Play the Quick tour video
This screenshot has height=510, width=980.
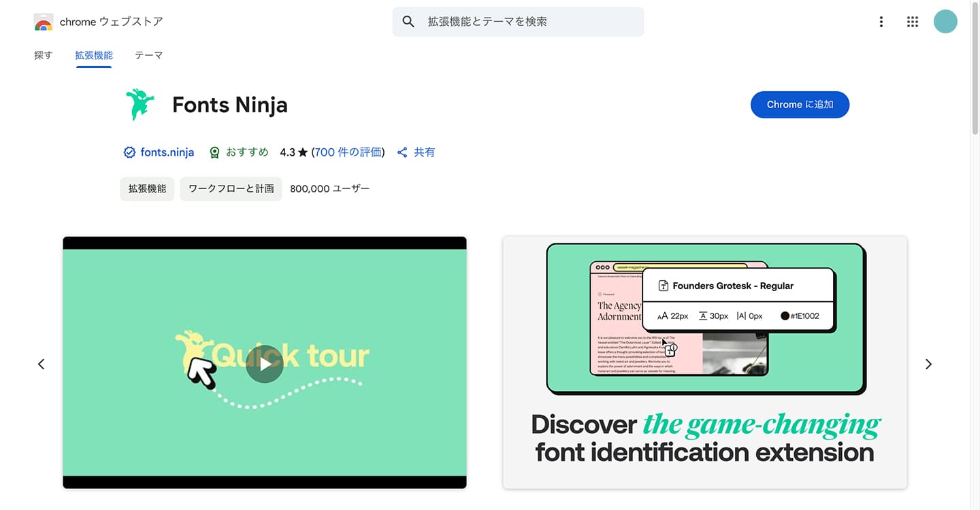(265, 364)
